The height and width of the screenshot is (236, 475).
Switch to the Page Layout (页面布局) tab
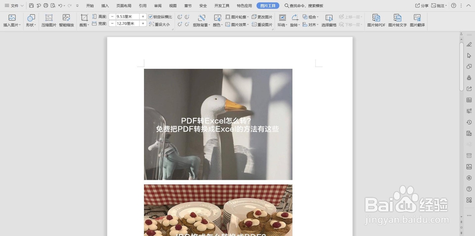[x=124, y=6]
